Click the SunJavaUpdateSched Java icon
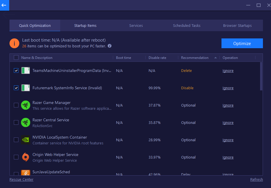This screenshot has height=188, width=271. tap(26, 173)
